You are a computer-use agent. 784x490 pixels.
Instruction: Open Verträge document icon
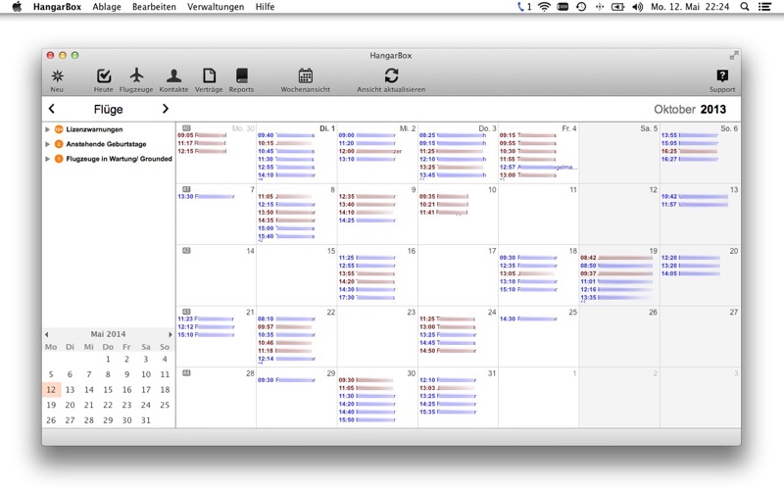click(209, 75)
